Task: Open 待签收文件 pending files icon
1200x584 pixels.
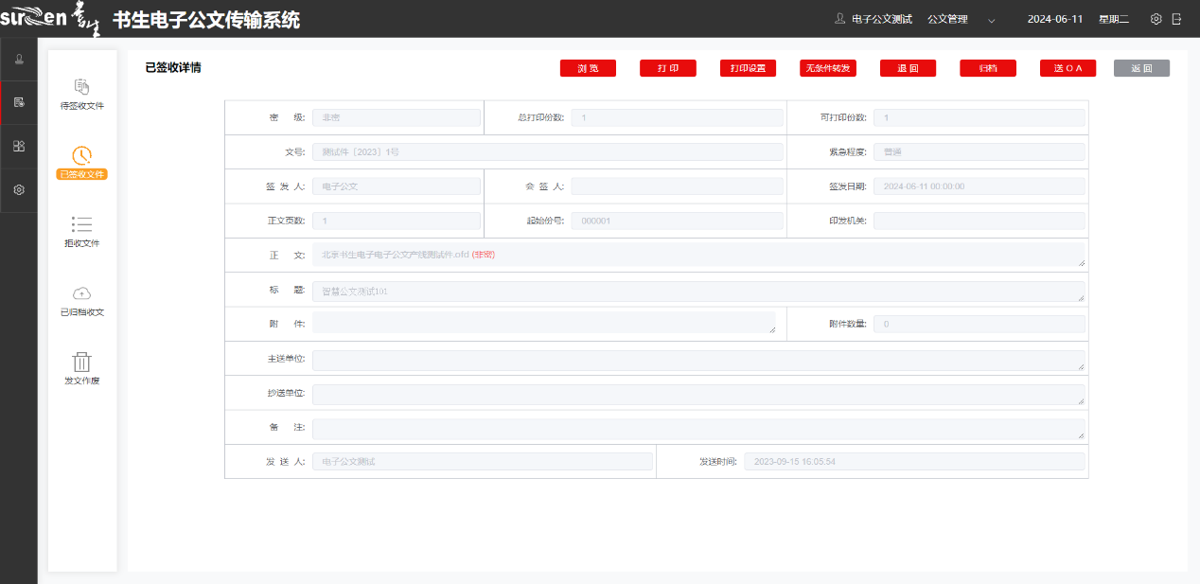Action: tap(82, 87)
